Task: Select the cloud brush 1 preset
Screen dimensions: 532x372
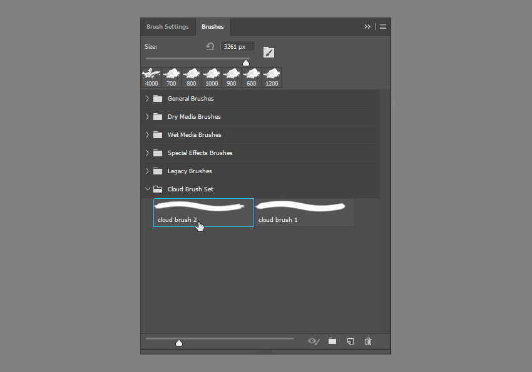Action: [304, 212]
